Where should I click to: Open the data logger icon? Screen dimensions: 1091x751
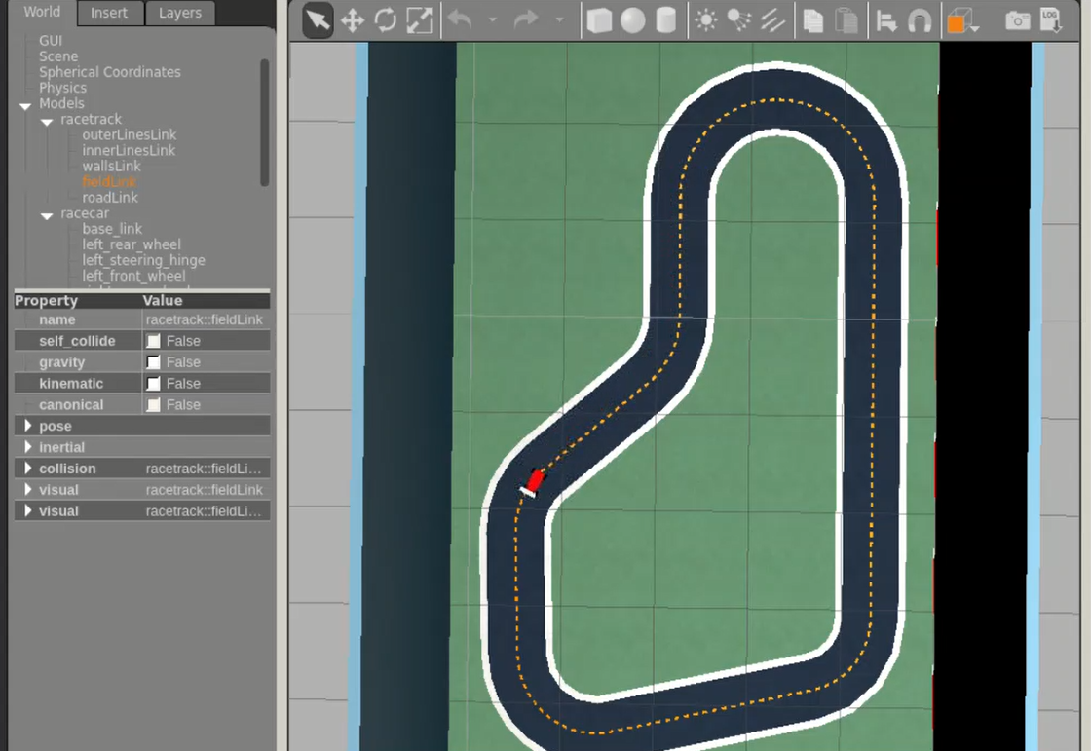pos(1050,20)
